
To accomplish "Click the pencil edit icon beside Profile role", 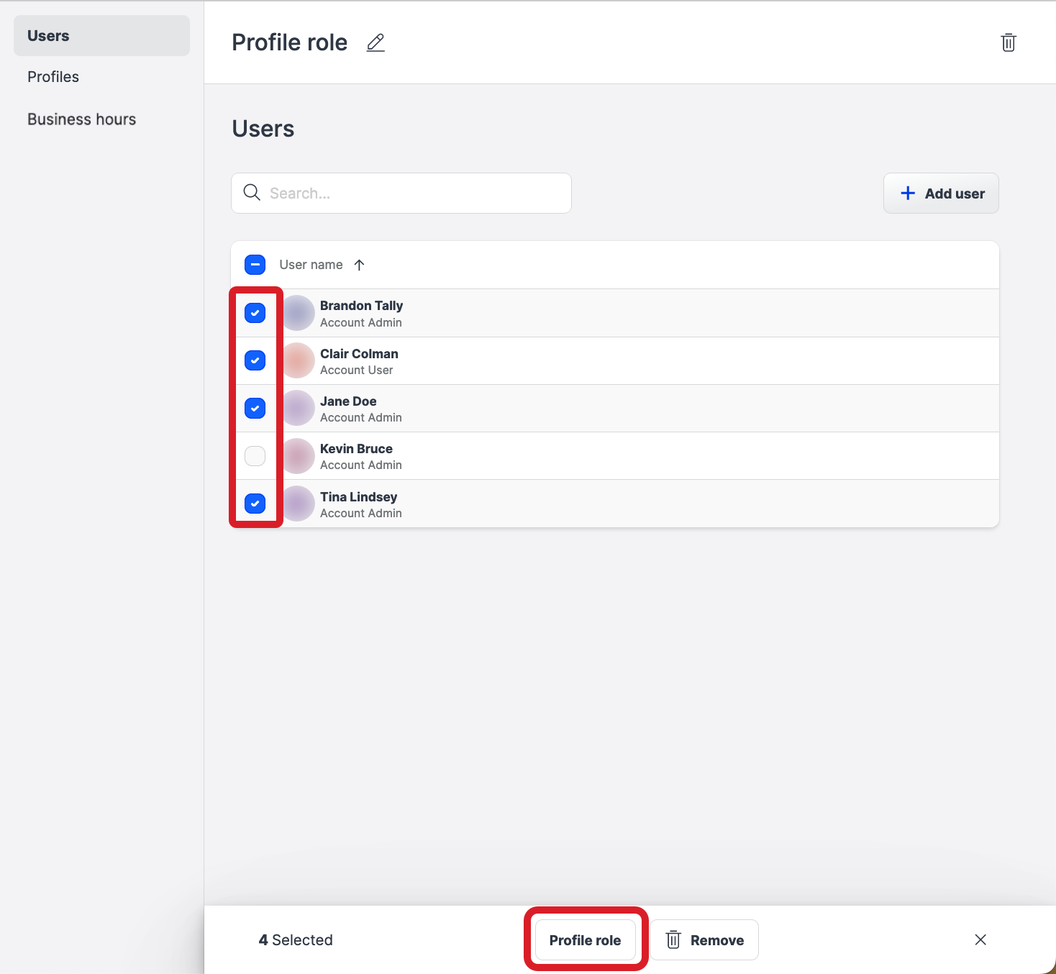I will point(375,43).
